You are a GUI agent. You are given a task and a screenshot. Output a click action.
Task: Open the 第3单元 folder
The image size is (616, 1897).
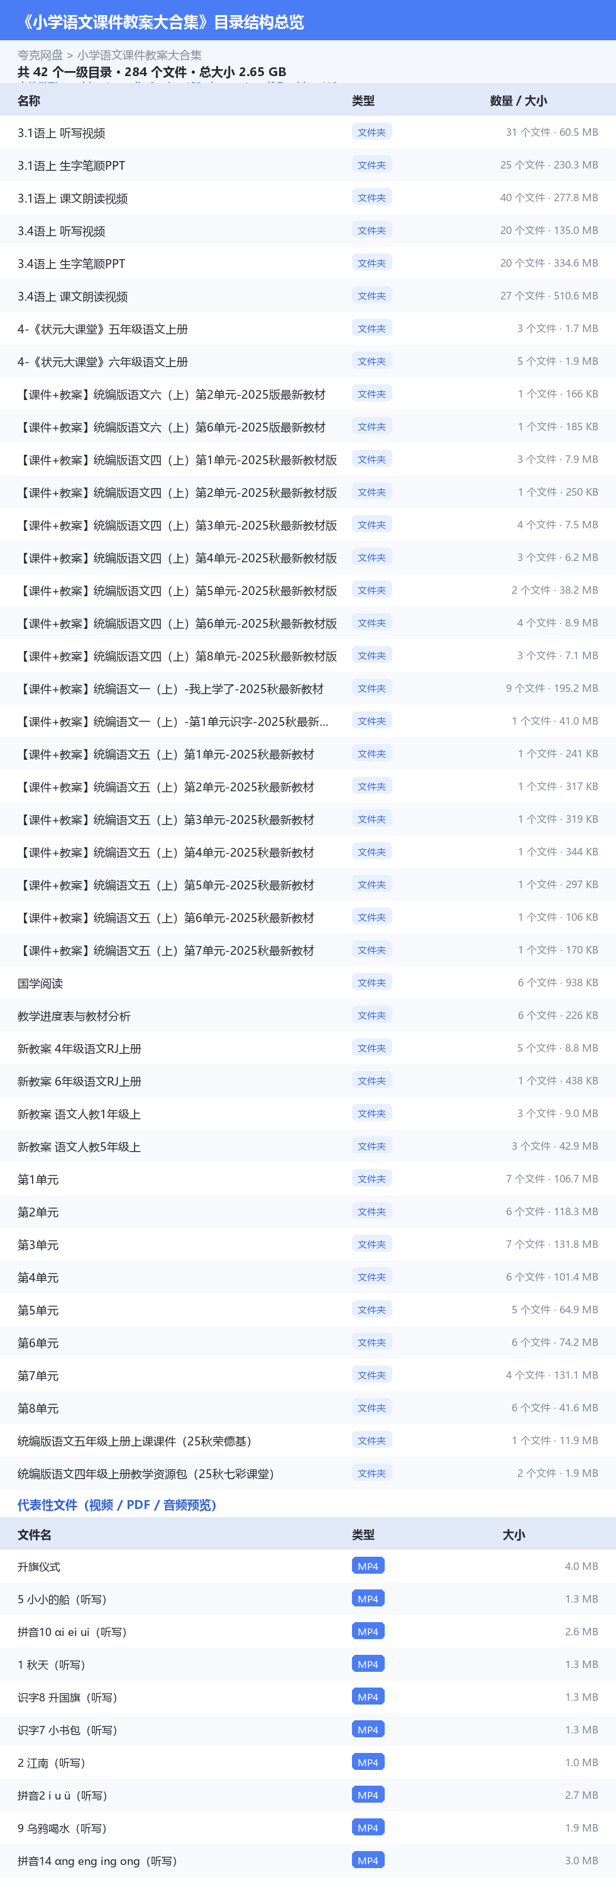coord(307,1243)
